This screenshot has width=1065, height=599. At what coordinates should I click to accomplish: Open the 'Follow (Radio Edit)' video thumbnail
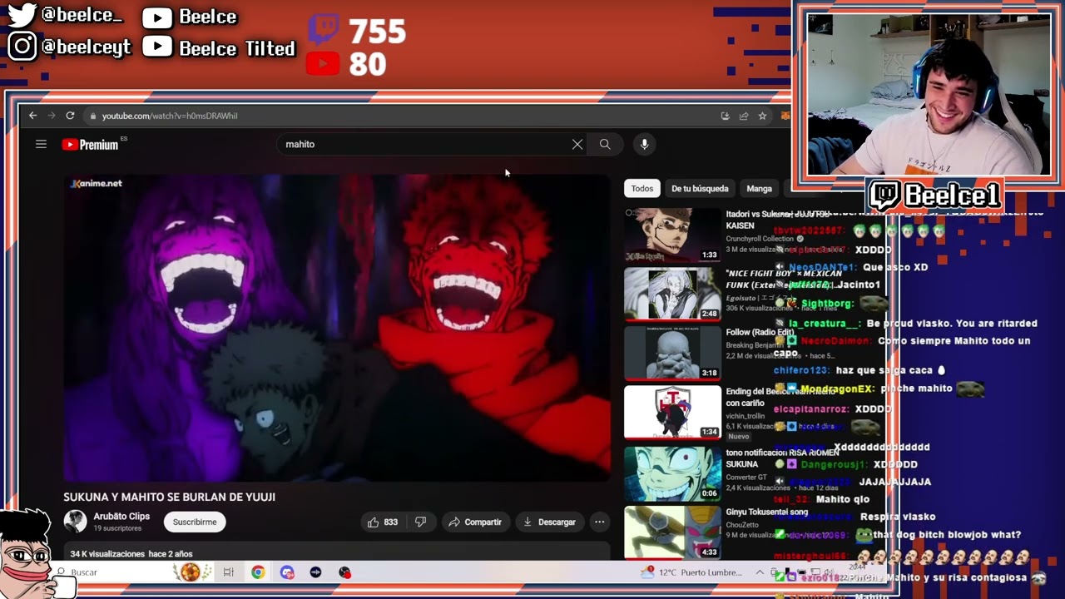[672, 353]
